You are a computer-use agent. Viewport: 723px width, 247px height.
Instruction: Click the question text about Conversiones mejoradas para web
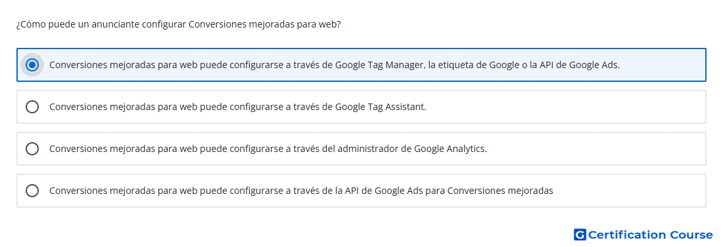click(178, 24)
